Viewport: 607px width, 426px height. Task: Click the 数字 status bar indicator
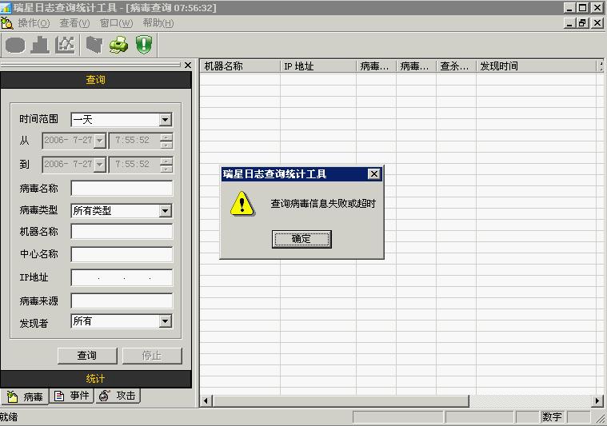552,416
